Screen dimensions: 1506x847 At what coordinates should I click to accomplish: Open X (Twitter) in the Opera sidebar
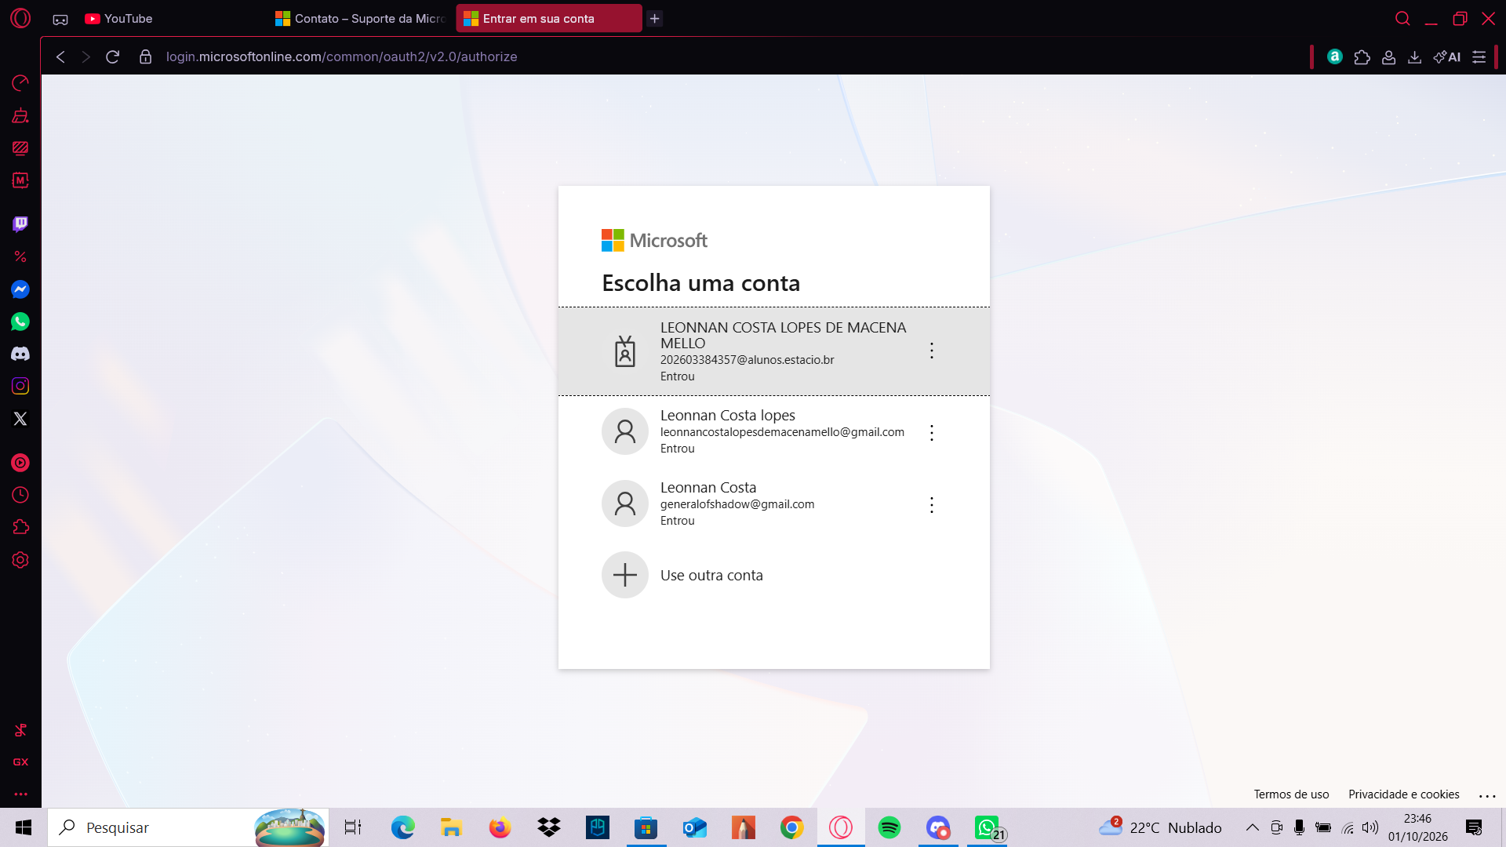(x=20, y=419)
